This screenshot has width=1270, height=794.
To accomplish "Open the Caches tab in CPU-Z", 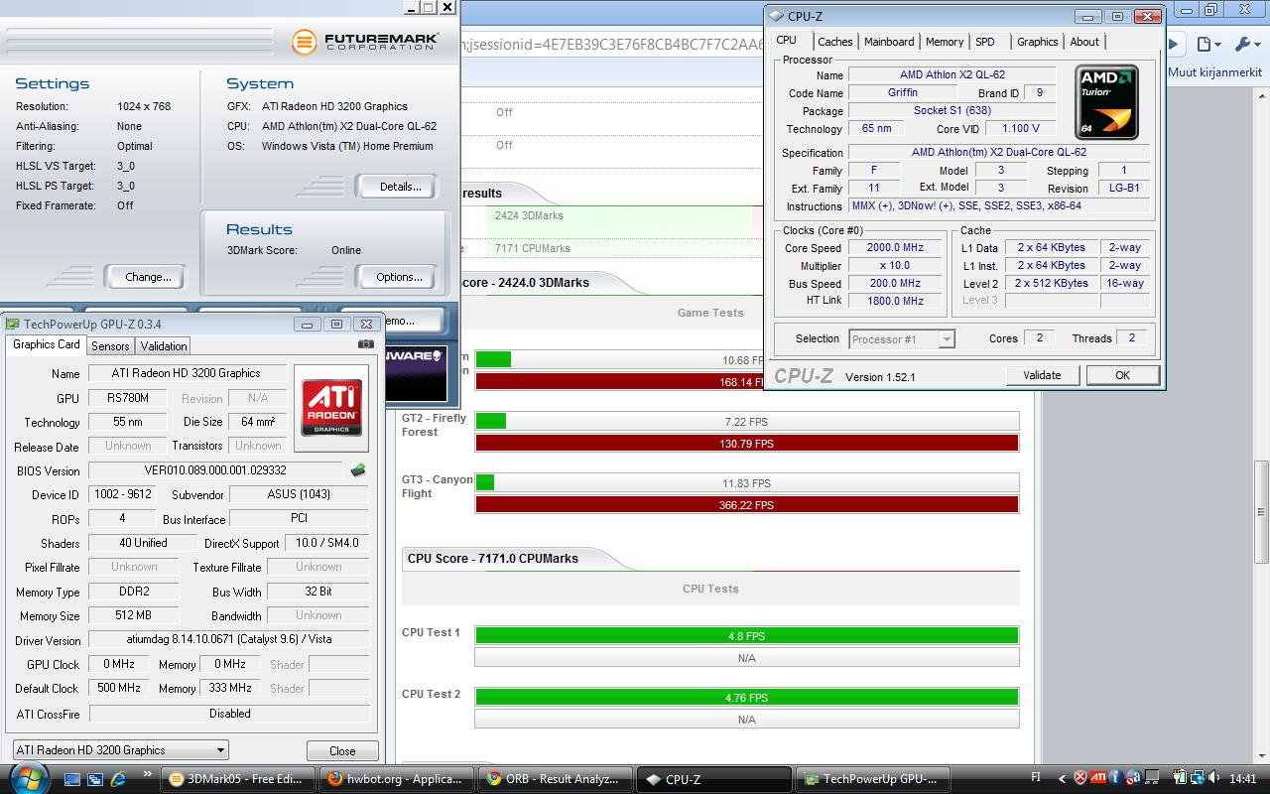I will (x=834, y=42).
